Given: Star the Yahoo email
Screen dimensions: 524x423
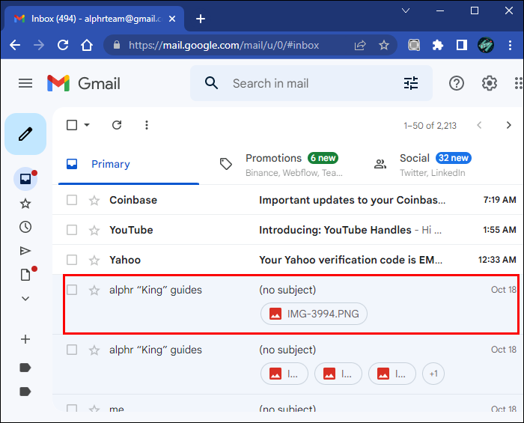Looking at the screenshot, I should coord(94,260).
